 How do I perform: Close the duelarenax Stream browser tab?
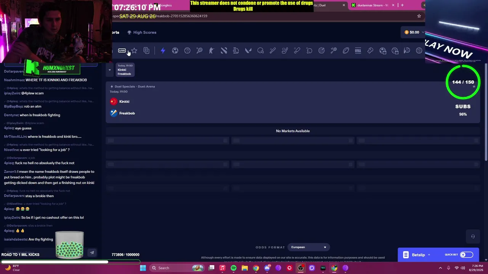click(393, 5)
